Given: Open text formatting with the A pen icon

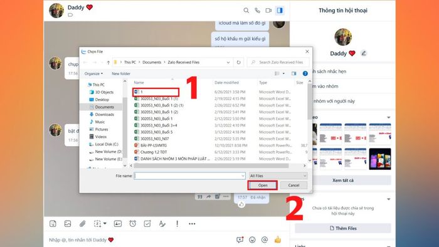Looking at the screenshot, I should [162, 224].
